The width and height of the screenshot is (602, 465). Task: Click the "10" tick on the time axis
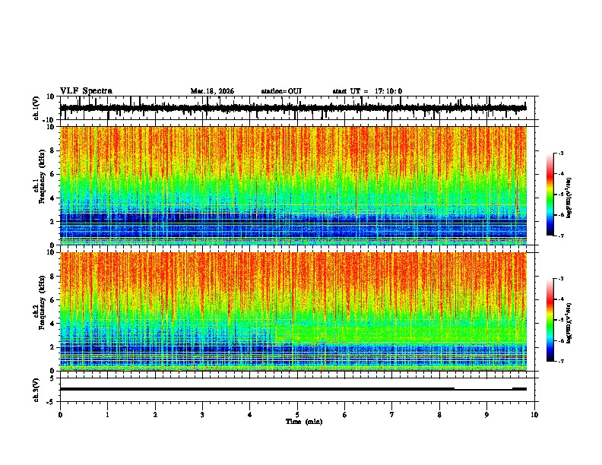[534, 415]
